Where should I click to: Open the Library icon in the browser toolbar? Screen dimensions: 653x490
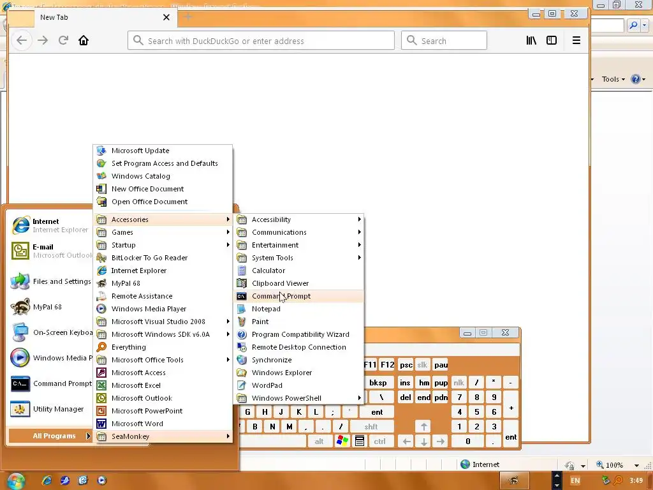[x=531, y=40]
